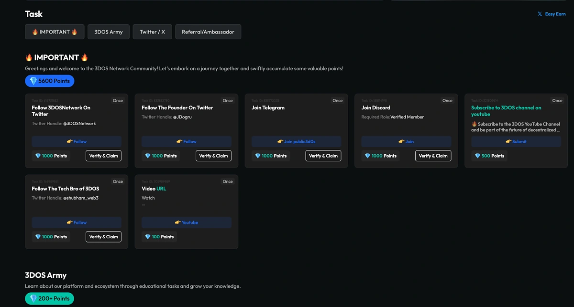Viewport: 574px width, 307px height.
Task: Open the Twitter / X tab
Action: click(152, 32)
